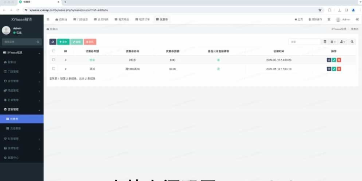Switch to the 会员列表 top tab
Image resolution: width=362 pixels, height=181 pixels.
click(x=101, y=19)
